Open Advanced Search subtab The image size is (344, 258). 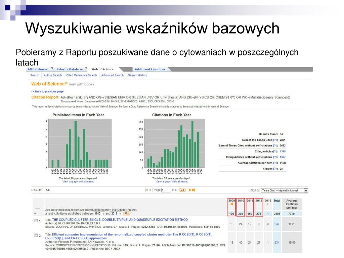(x=113, y=75)
